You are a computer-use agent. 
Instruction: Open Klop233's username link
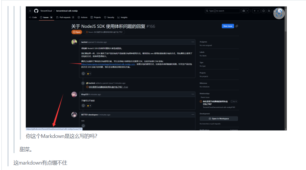coord(85,95)
